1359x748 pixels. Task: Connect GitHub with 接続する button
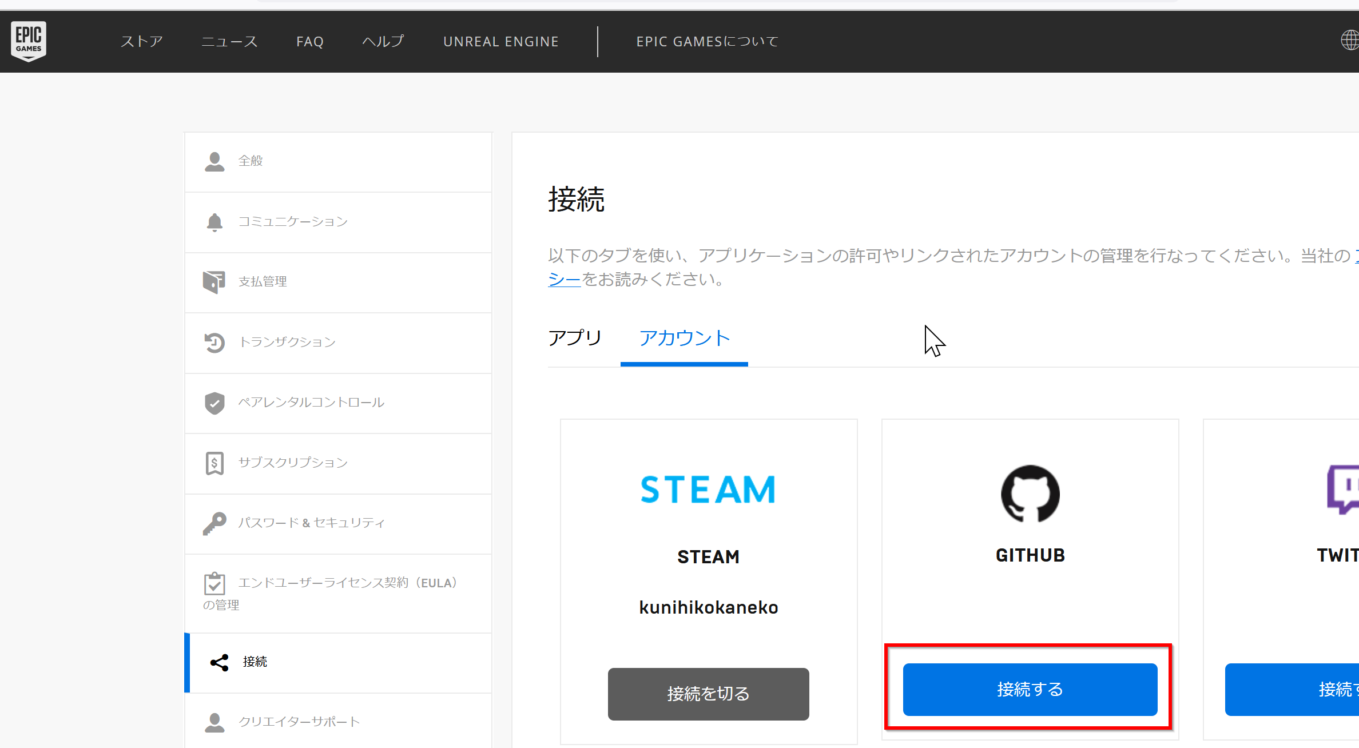click(x=1030, y=689)
